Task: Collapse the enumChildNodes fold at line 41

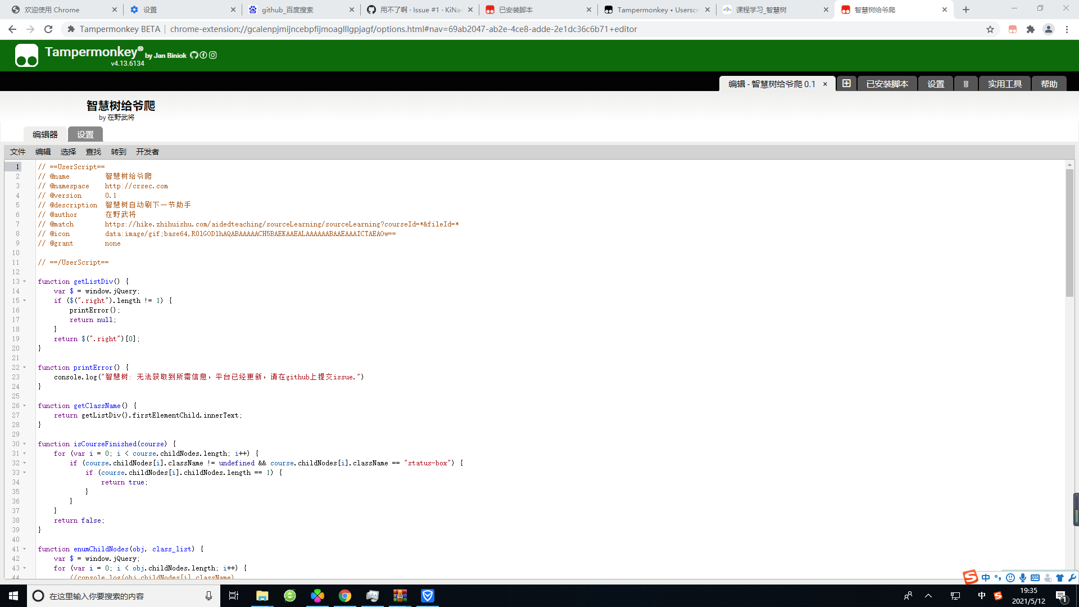Action: (x=24, y=549)
